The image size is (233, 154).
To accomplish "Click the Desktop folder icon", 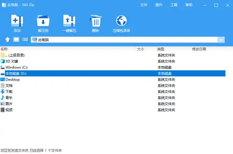I will [3, 80].
